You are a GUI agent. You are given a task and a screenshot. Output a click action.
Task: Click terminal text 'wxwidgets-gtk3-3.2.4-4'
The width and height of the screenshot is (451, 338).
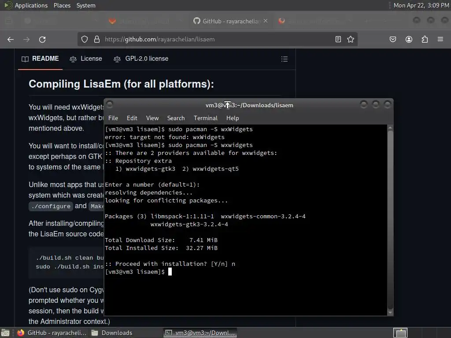pos(189,224)
